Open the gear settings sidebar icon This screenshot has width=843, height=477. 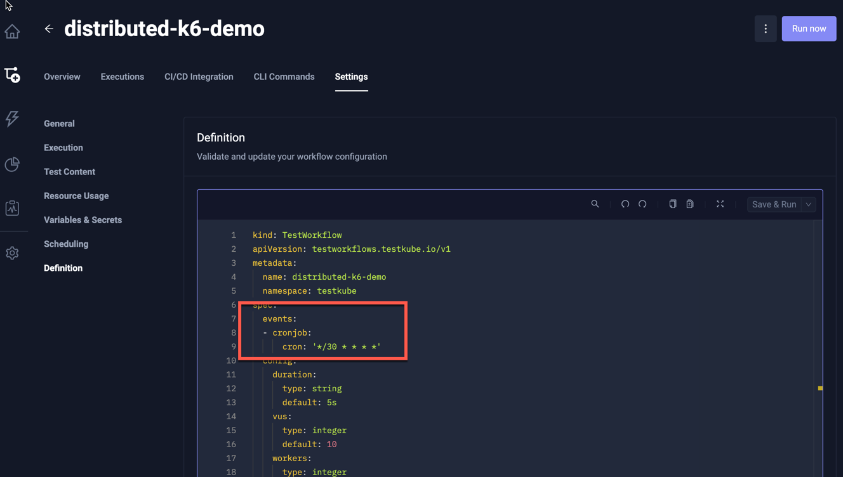tap(12, 253)
